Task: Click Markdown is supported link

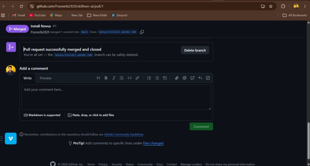Action: pos(42,115)
